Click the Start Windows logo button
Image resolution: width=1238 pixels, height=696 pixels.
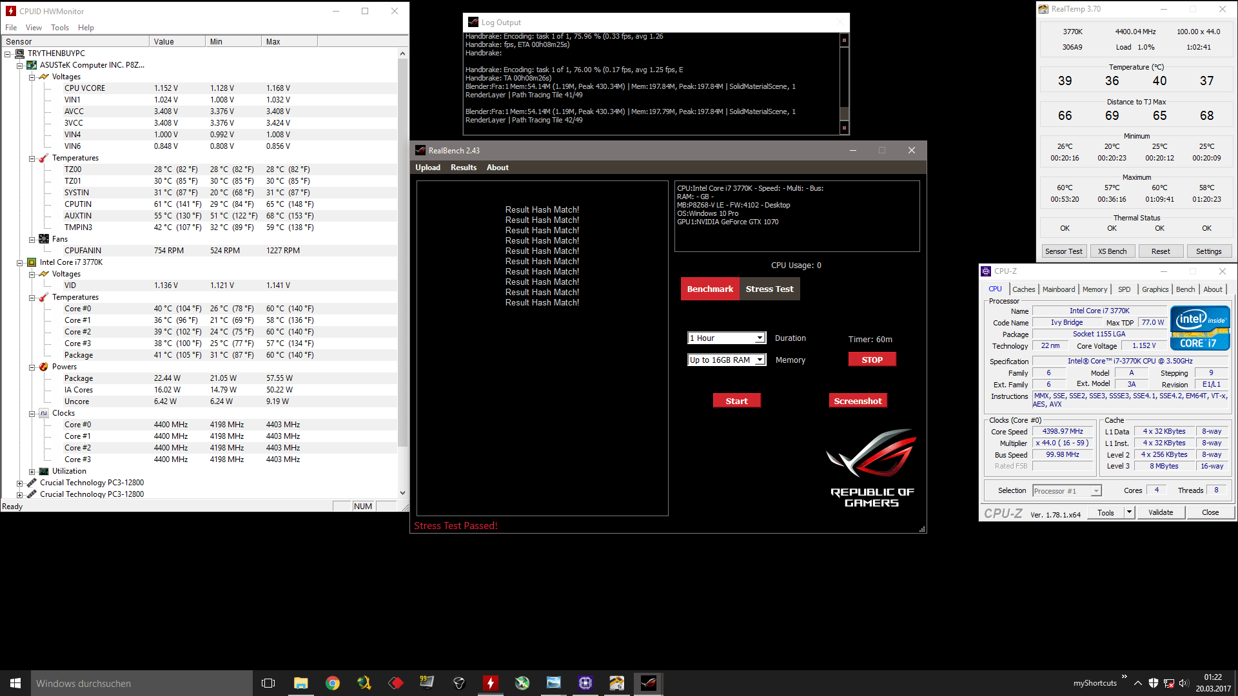point(15,683)
